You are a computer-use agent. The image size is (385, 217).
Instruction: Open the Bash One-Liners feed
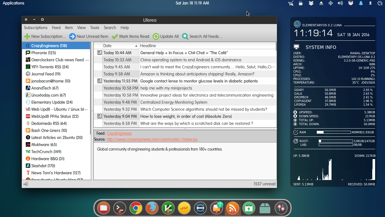coord(56,131)
